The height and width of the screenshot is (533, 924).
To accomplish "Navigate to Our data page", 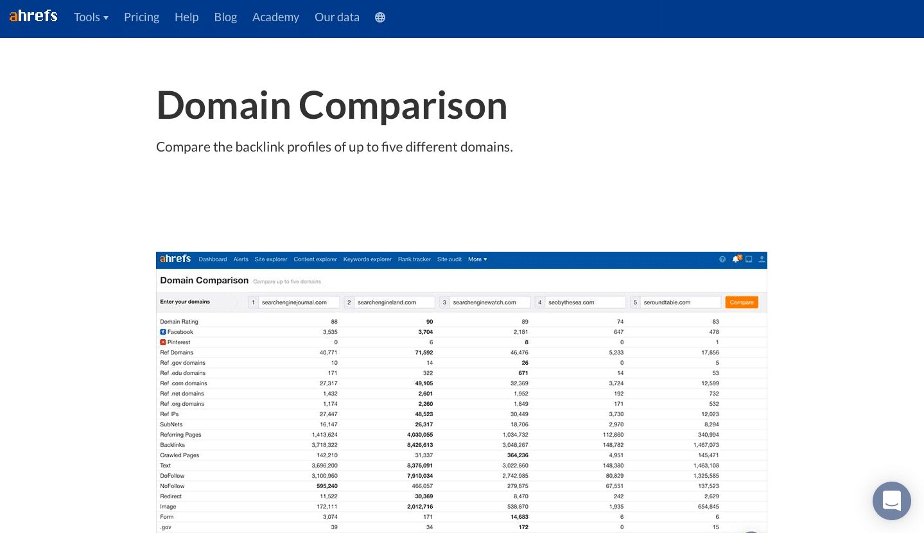I will 337,17.
